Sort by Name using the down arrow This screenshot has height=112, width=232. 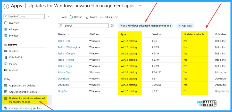[x=69, y=34]
